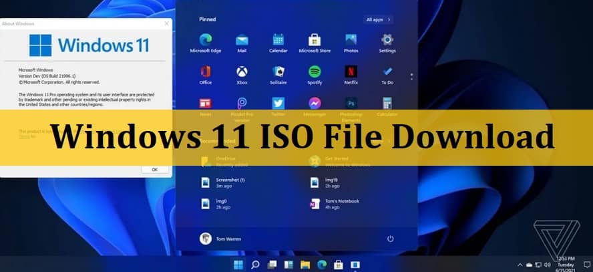Open File Explorer from taskbar
The width and height of the screenshot is (593, 272).
305,265
